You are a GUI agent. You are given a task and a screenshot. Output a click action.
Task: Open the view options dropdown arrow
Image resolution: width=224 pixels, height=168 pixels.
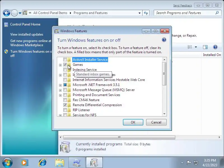coord(196,47)
